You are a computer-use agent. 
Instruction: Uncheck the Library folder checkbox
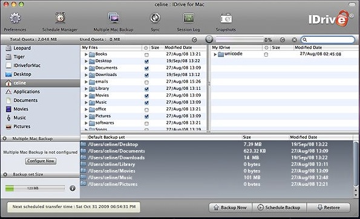click(x=146, y=89)
